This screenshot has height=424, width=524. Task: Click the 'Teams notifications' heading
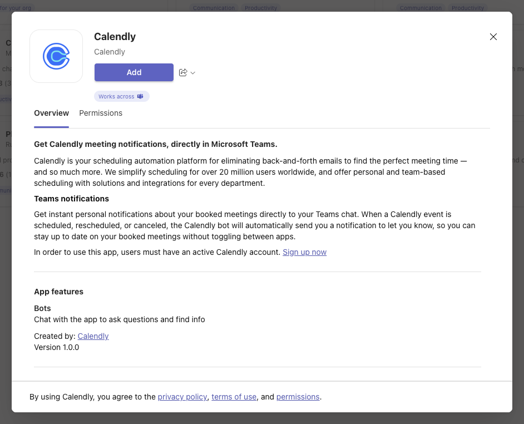71,199
